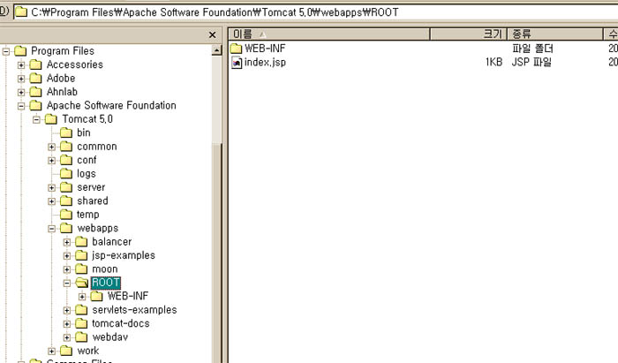This screenshot has height=363, width=618.
Task: Select the bin folder icon
Action: pyautogui.click(x=67, y=132)
